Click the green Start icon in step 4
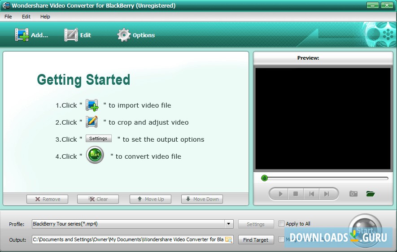The width and height of the screenshot is (397, 252). (95, 155)
